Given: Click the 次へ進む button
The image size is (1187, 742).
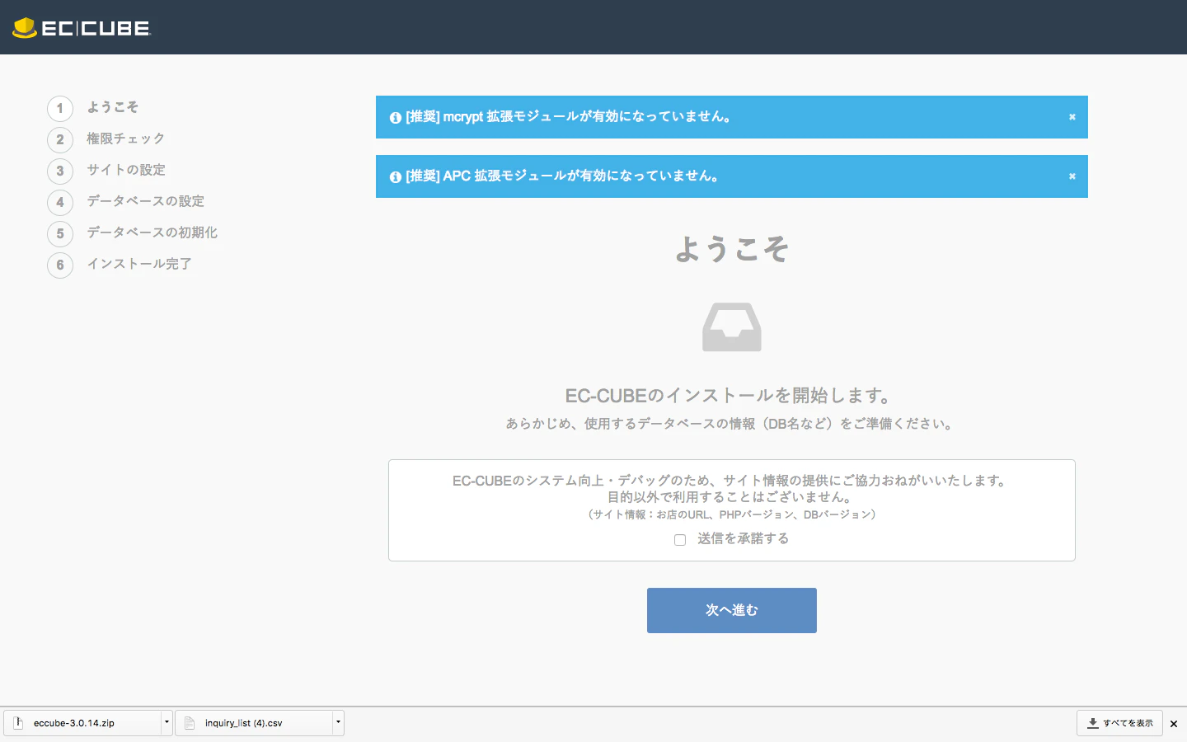Looking at the screenshot, I should click(x=732, y=610).
